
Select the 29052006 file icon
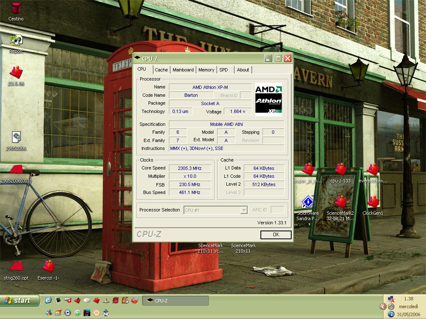click(x=16, y=141)
